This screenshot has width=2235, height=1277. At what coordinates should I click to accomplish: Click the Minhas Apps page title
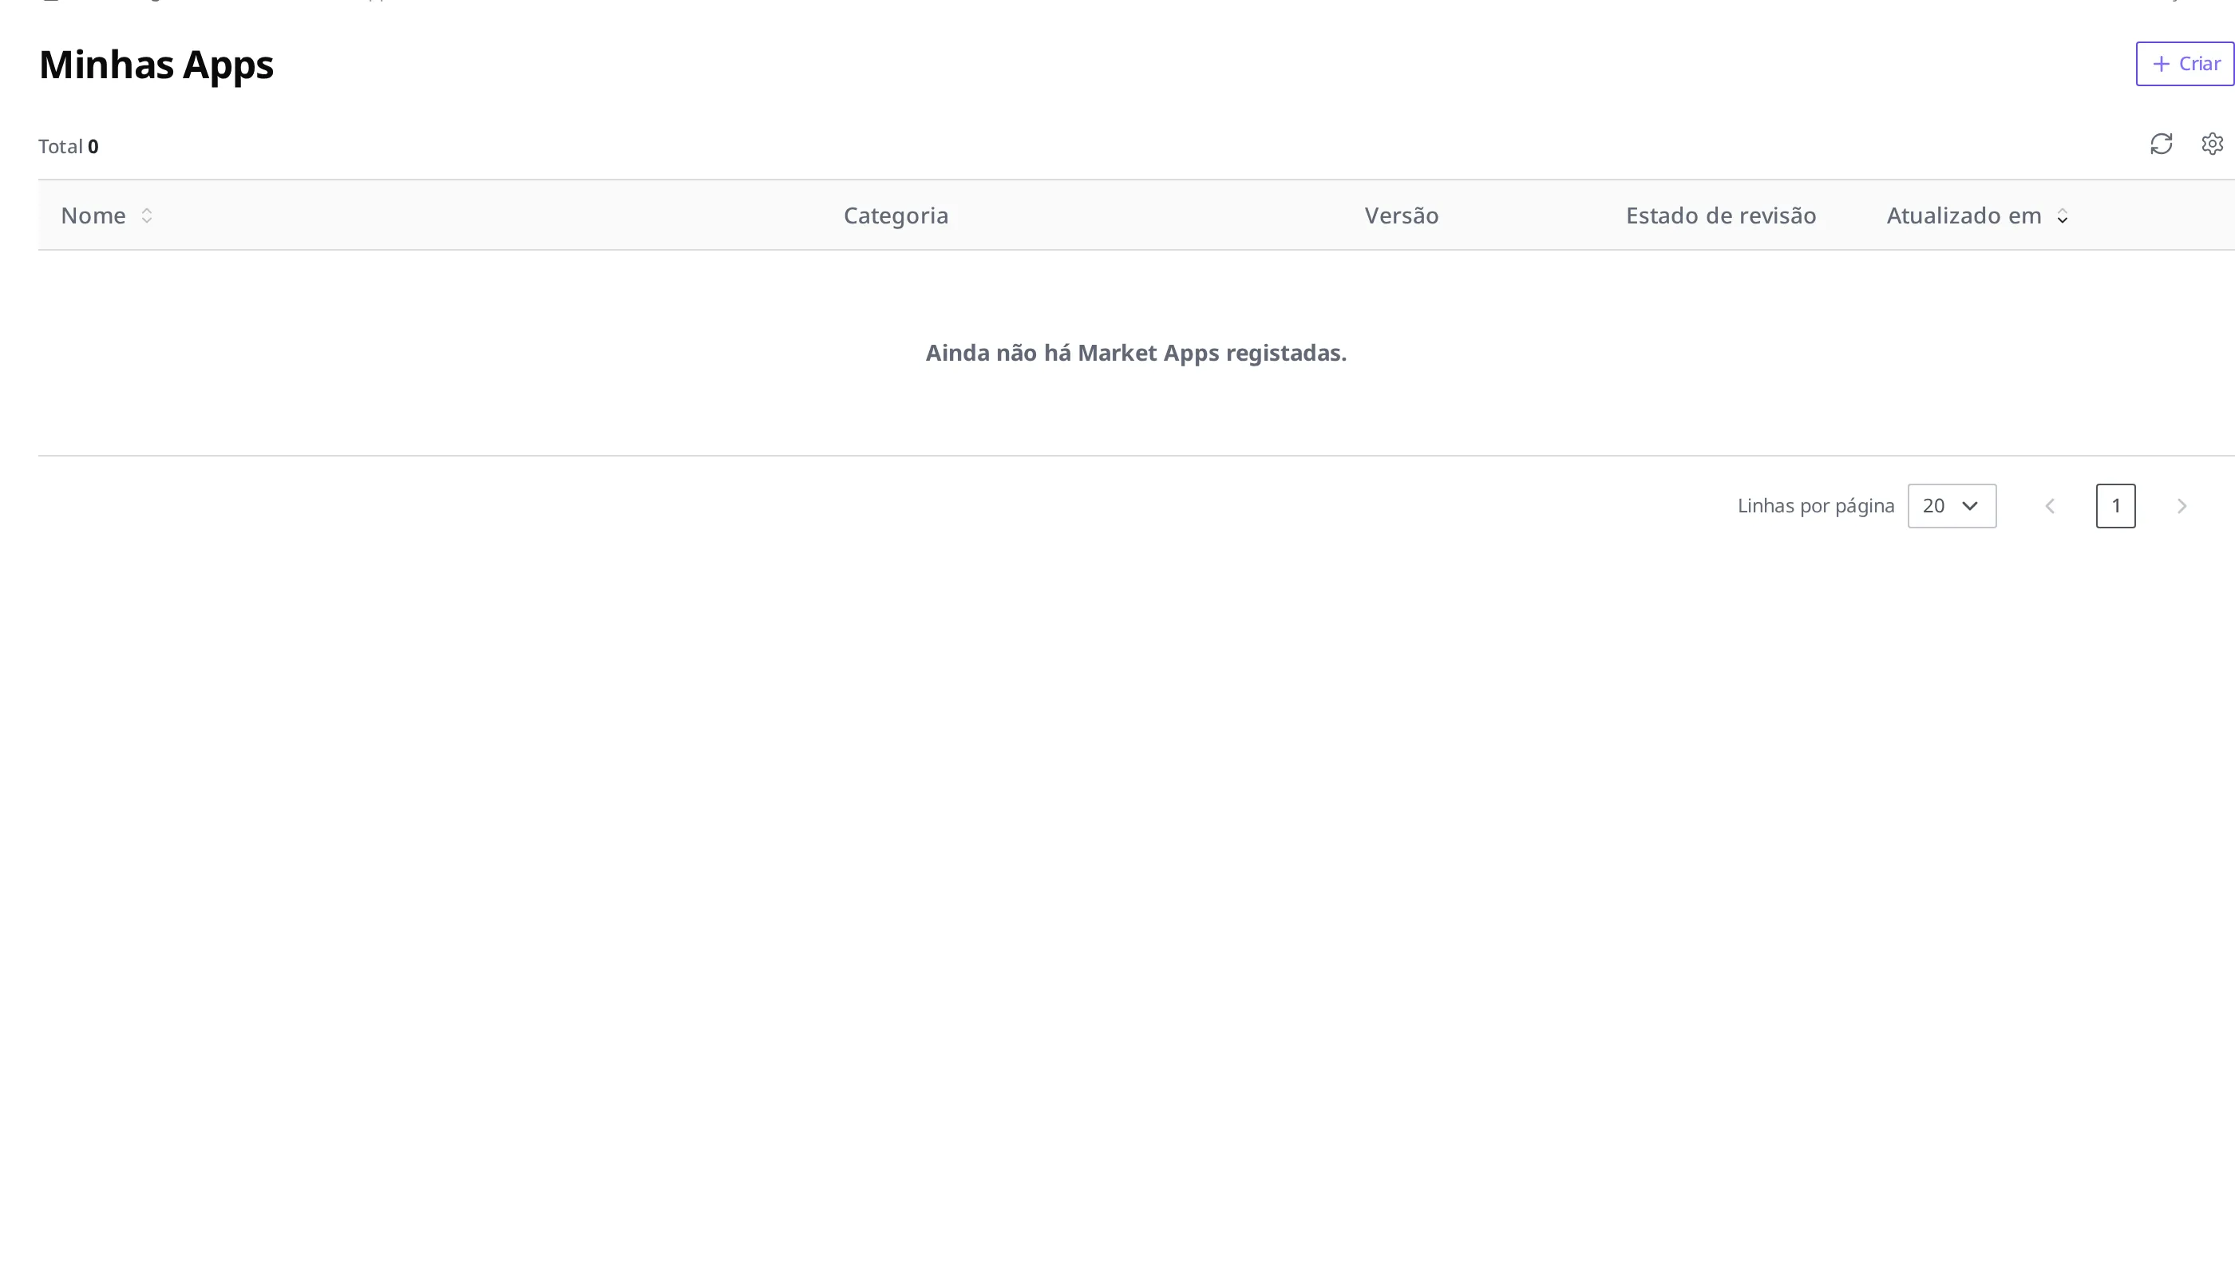[x=156, y=65]
